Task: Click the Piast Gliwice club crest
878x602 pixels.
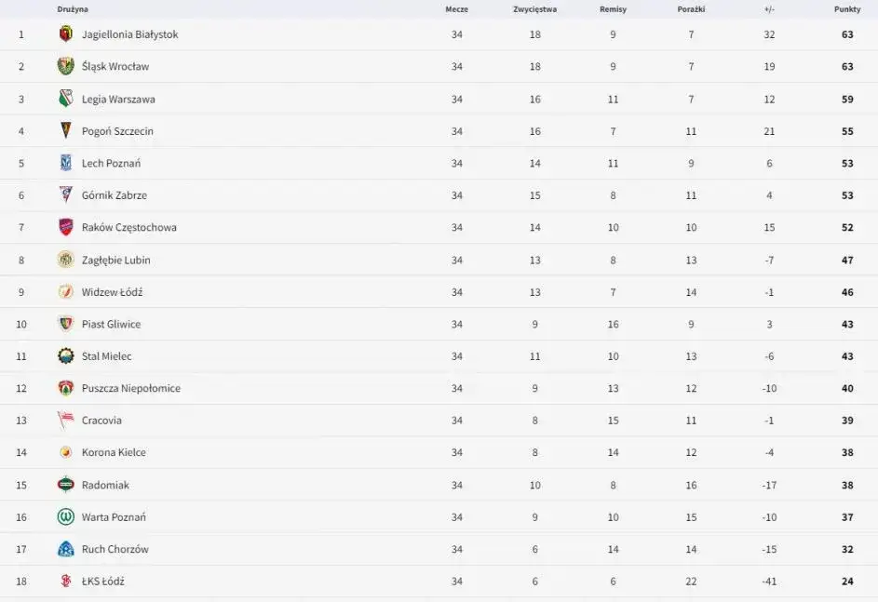Action: click(x=65, y=324)
